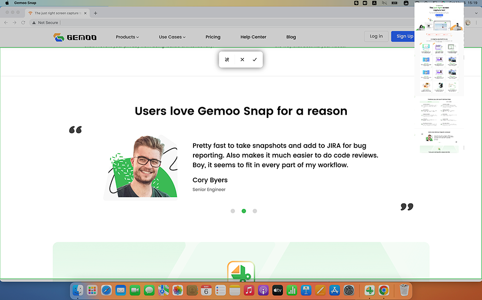The width and height of the screenshot is (482, 300).
Task: Open the Pricing page
Action: pyautogui.click(x=213, y=37)
